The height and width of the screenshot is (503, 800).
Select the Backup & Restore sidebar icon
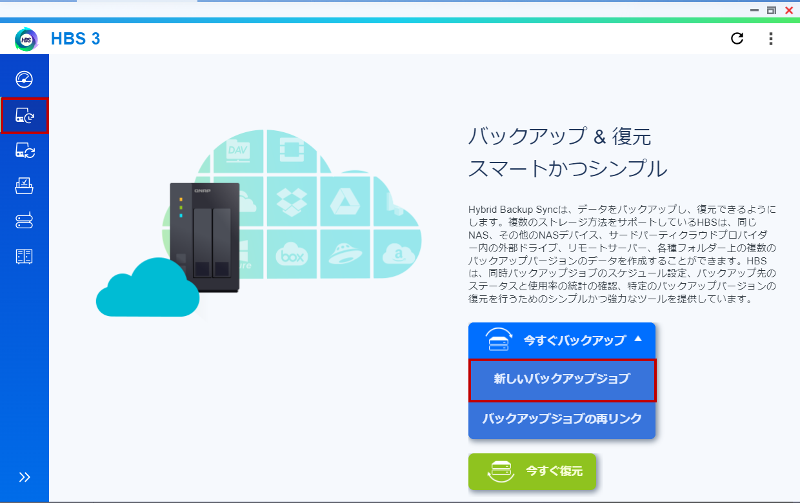point(25,116)
